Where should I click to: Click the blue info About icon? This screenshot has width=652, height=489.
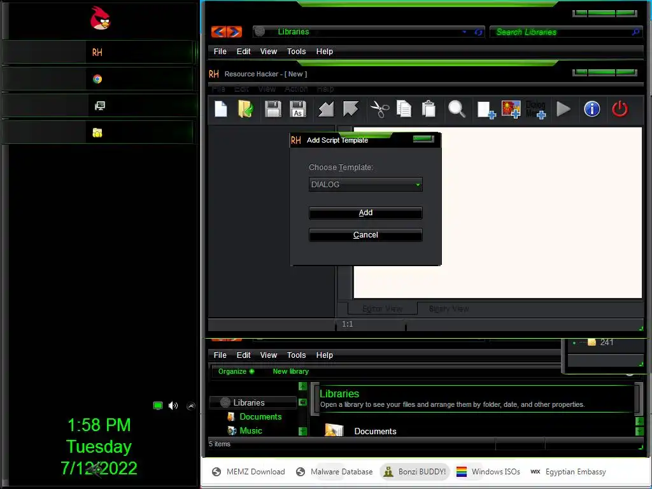(x=592, y=110)
